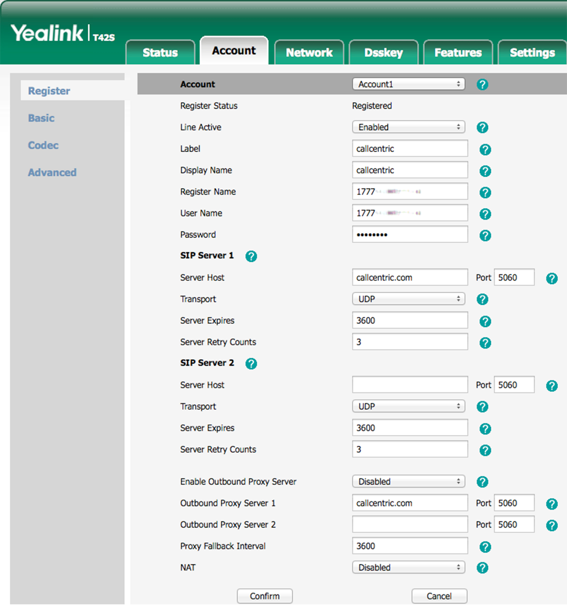The image size is (567, 605).
Task: Click the help icon next to Password
Action: [485, 235]
